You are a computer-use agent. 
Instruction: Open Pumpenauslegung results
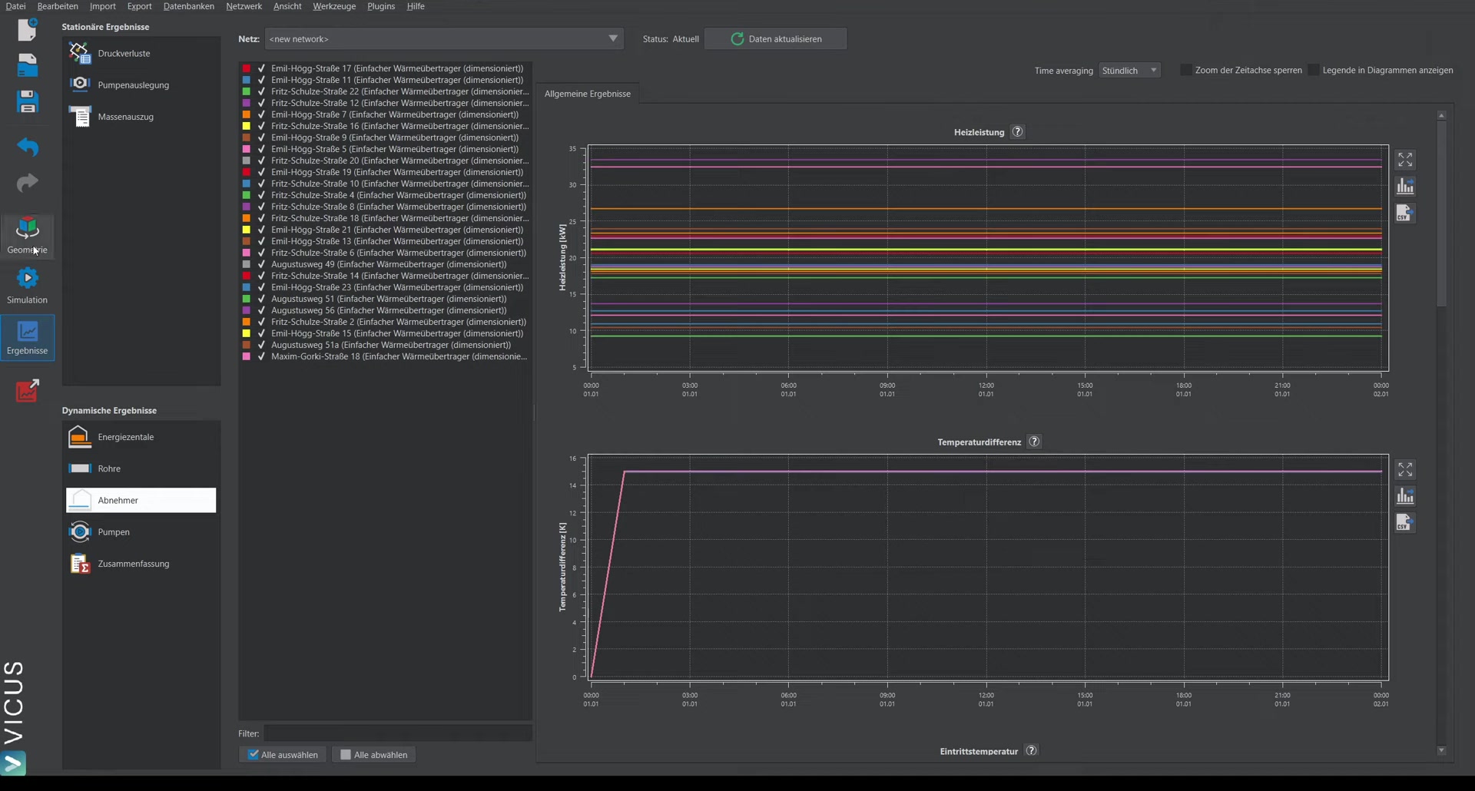(x=141, y=84)
